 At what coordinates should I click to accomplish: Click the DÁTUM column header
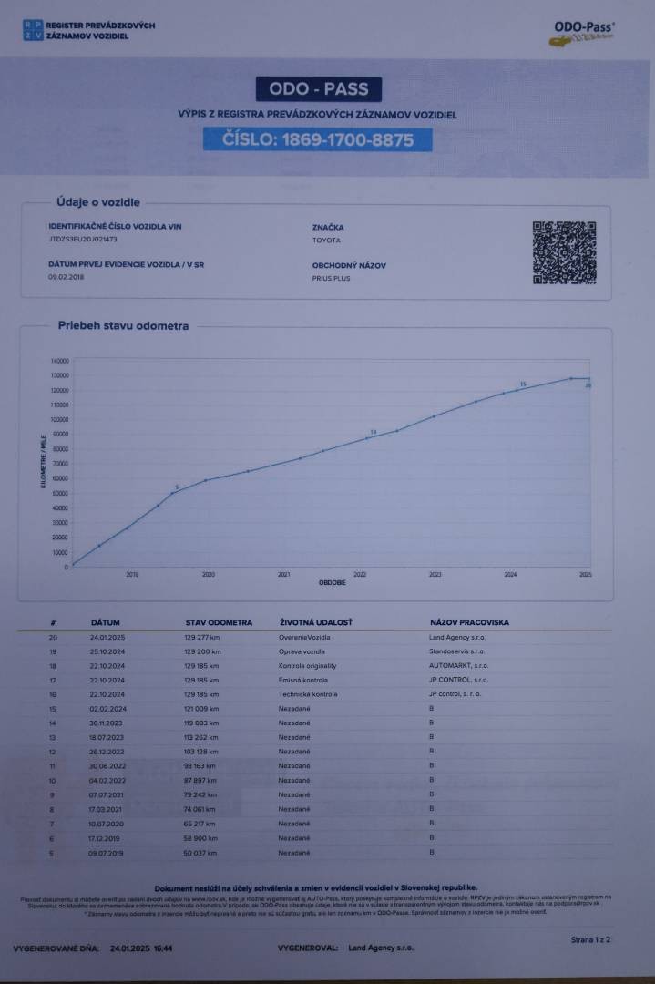coord(105,622)
